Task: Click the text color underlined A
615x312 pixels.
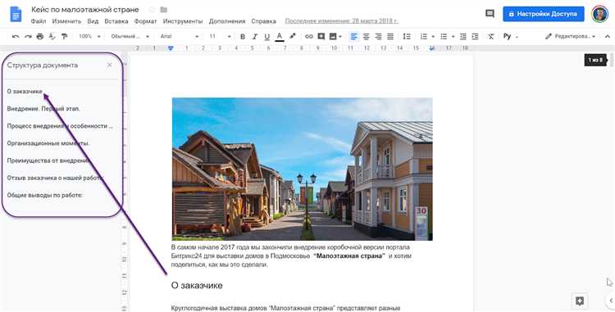Action: click(280, 36)
